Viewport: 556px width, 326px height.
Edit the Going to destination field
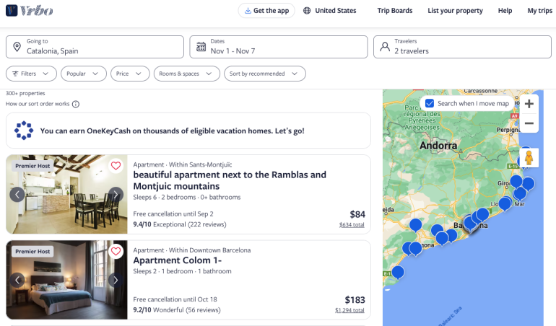[x=95, y=47]
